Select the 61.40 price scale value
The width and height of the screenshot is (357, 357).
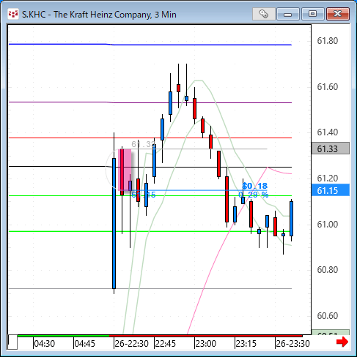(327, 132)
